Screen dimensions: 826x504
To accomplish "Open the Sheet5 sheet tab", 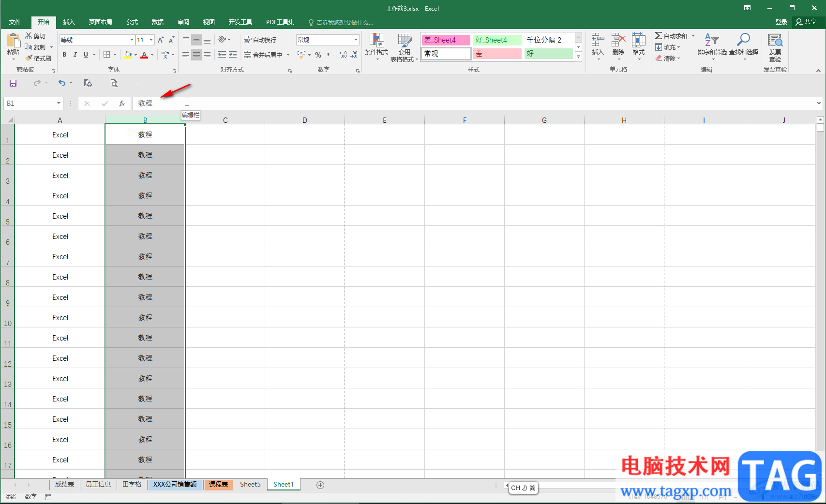I will click(x=250, y=484).
